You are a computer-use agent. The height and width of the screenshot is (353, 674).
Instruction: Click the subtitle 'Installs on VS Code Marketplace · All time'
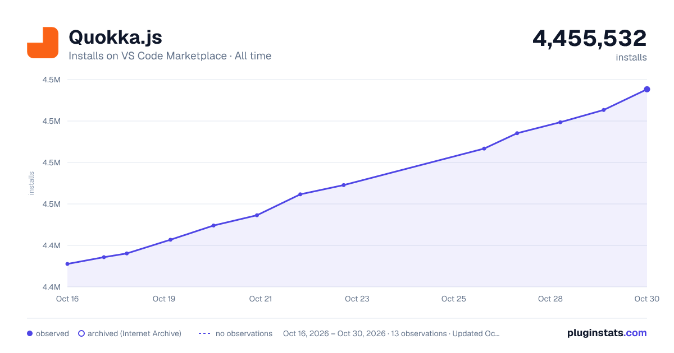click(x=170, y=56)
